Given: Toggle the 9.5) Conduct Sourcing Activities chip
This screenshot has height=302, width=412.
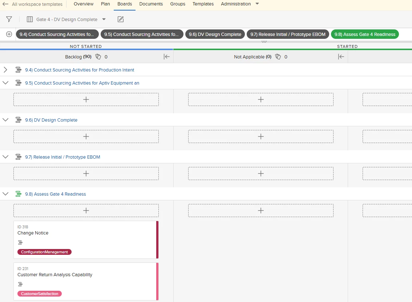Looking at the screenshot, I should 142,34.
